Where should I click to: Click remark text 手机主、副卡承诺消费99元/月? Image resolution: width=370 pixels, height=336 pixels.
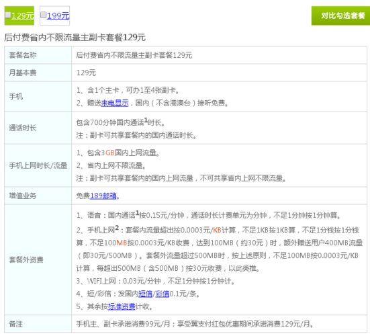coord(123,324)
